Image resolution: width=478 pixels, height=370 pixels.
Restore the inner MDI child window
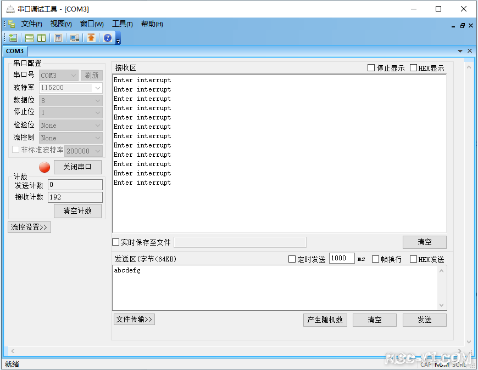coord(463,26)
